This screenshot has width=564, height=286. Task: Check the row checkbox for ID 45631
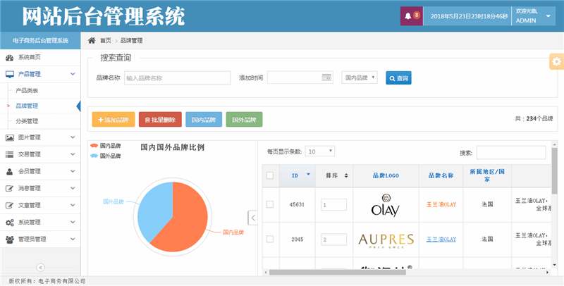click(x=270, y=204)
